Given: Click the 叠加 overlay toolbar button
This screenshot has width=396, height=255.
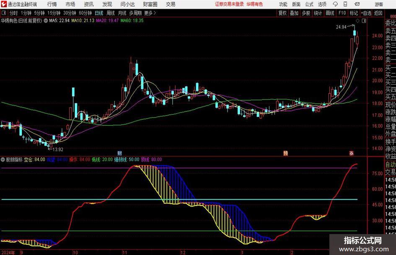Looking at the screenshot, I should pyautogui.click(x=294, y=13).
